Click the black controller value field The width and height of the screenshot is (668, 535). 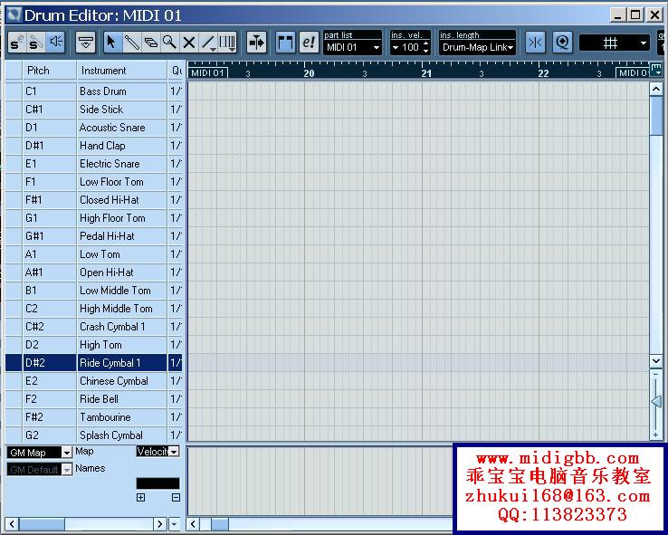point(157,483)
